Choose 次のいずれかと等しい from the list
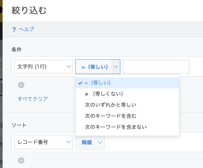This screenshot has height=168, width=203. click(x=127, y=105)
